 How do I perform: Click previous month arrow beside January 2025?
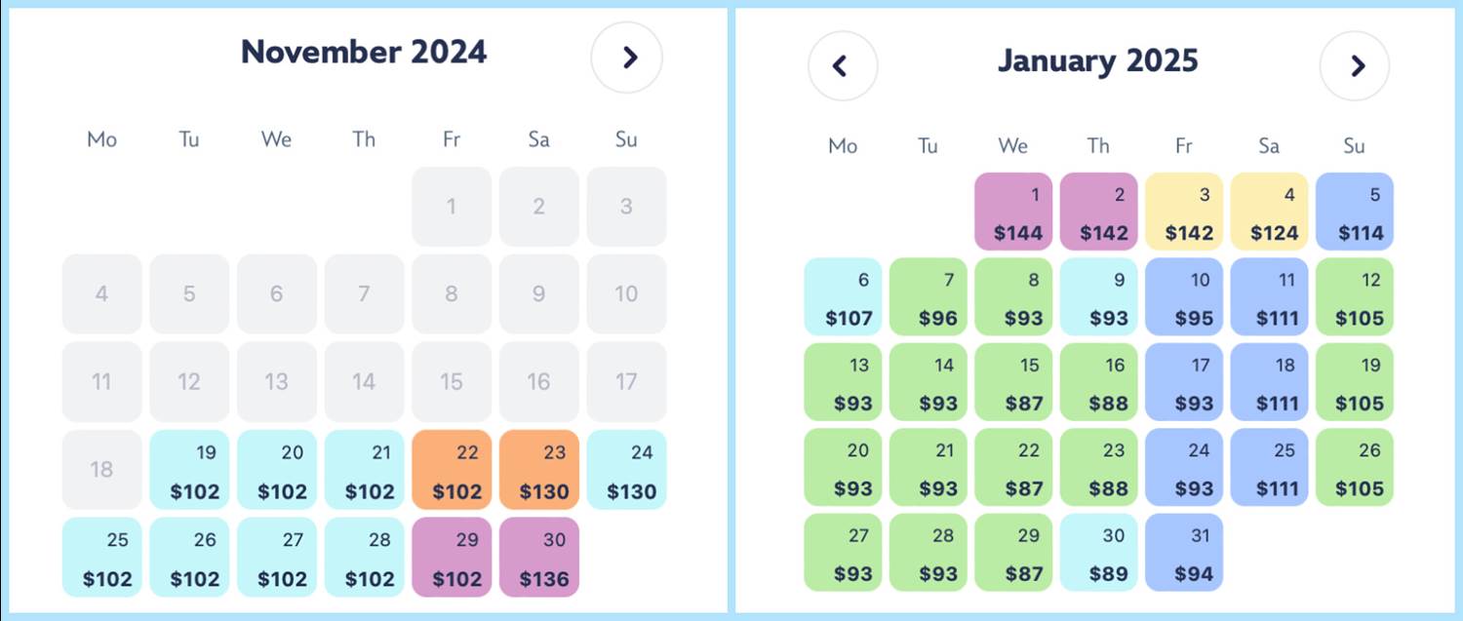pyautogui.click(x=843, y=66)
